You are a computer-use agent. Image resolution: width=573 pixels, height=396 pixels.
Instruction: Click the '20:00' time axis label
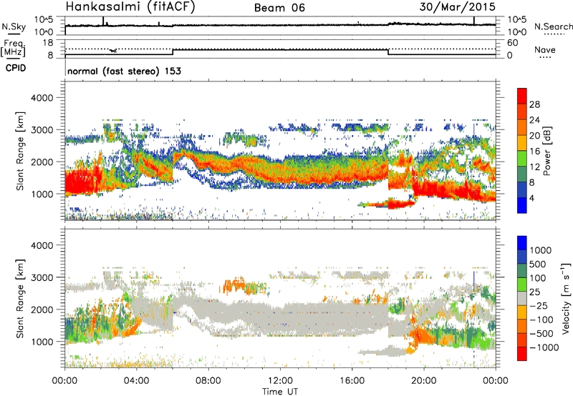tap(424, 381)
